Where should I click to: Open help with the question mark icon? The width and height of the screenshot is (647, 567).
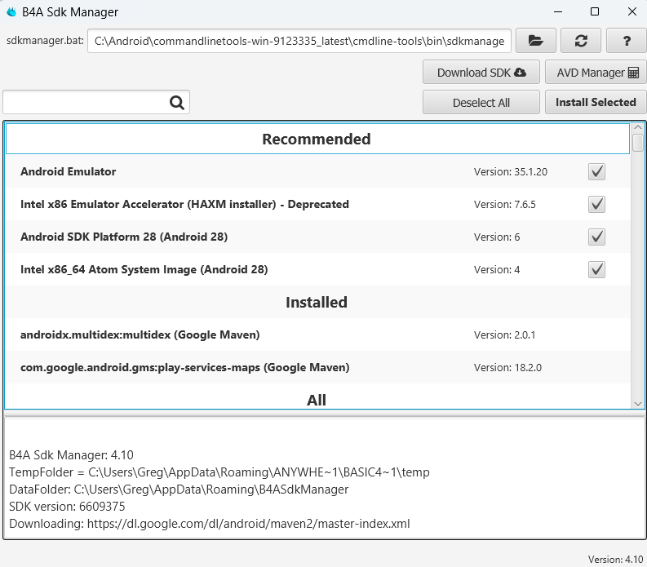(x=627, y=40)
